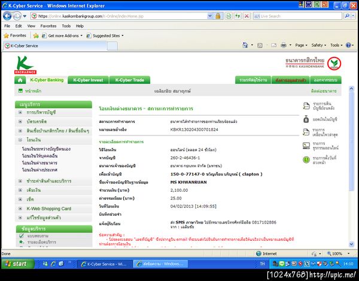Expand the การบริหารบัญชี menu section
This screenshot has width=359, height=281.
(x=20, y=112)
